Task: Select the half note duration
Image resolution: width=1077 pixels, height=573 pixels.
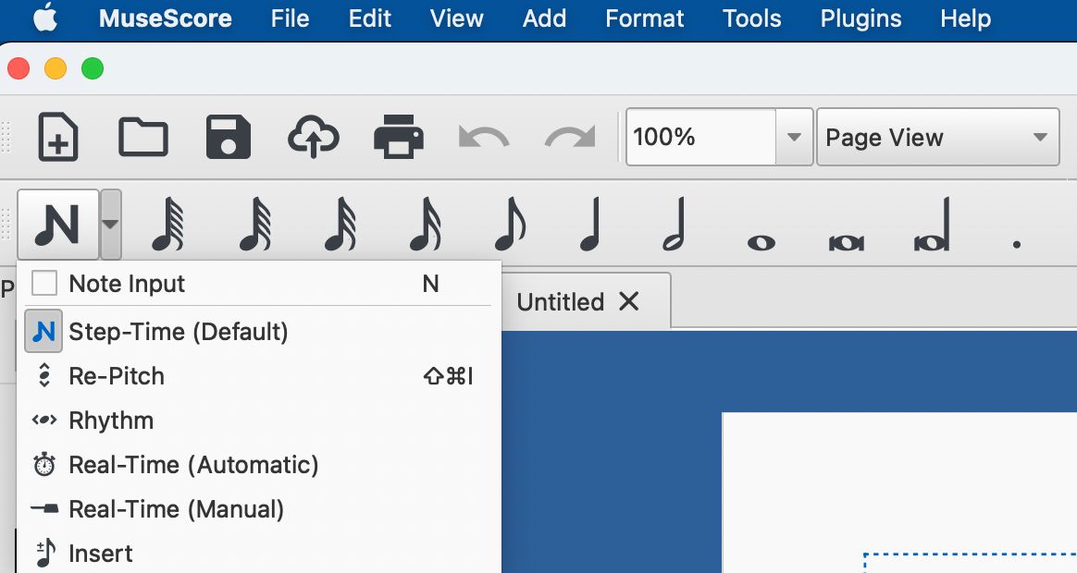Action: coord(675,224)
